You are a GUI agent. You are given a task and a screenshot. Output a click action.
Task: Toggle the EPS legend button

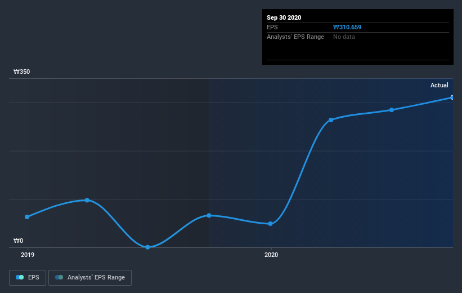(x=28, y=277)
